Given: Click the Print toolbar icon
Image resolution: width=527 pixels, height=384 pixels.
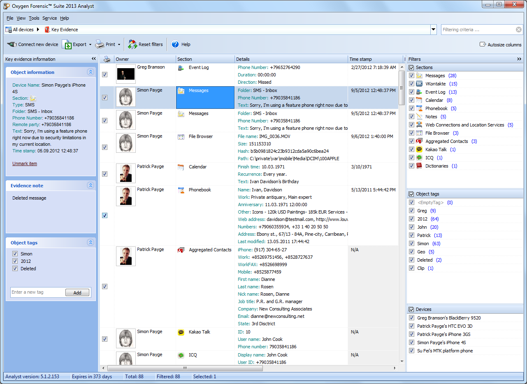Looking at the screenshot, I should [100, 44].
